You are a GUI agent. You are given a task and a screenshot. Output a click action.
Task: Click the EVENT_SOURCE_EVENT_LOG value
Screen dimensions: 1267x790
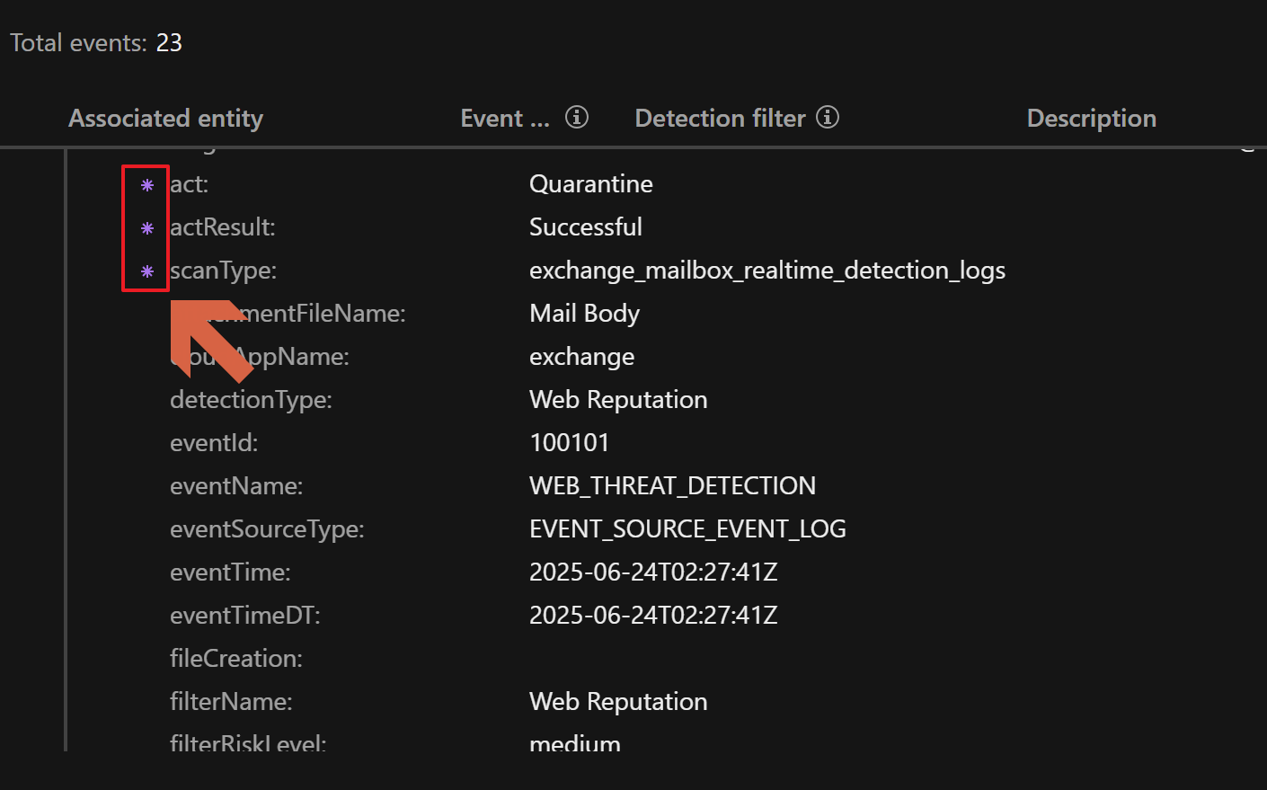click(687, 529)
